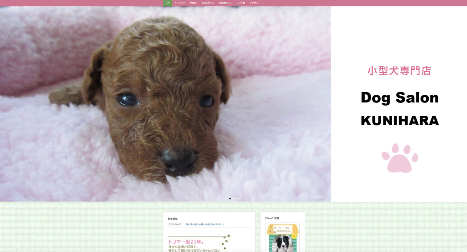The width and height of the screenshot is (467, 252).
Task: Click the わんこ図鑑 sidebar heading
Action: tap(272, 218)
